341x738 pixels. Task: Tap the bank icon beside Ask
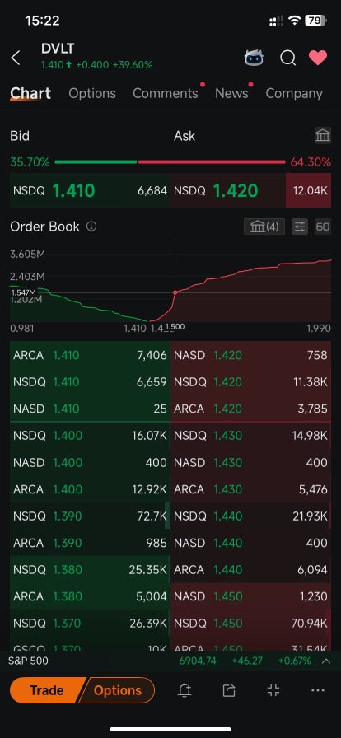click(323, 136)
